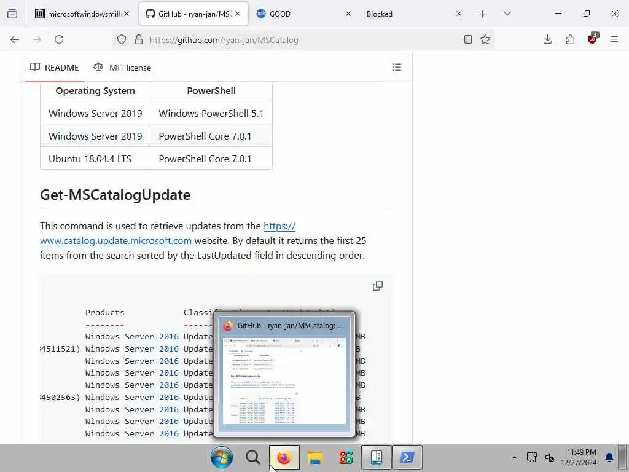Close the Blocked tab

[x=458, y=14]
